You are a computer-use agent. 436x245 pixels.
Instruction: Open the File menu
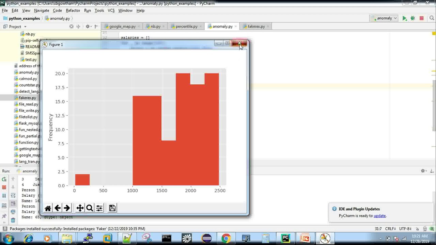point(5,11)
